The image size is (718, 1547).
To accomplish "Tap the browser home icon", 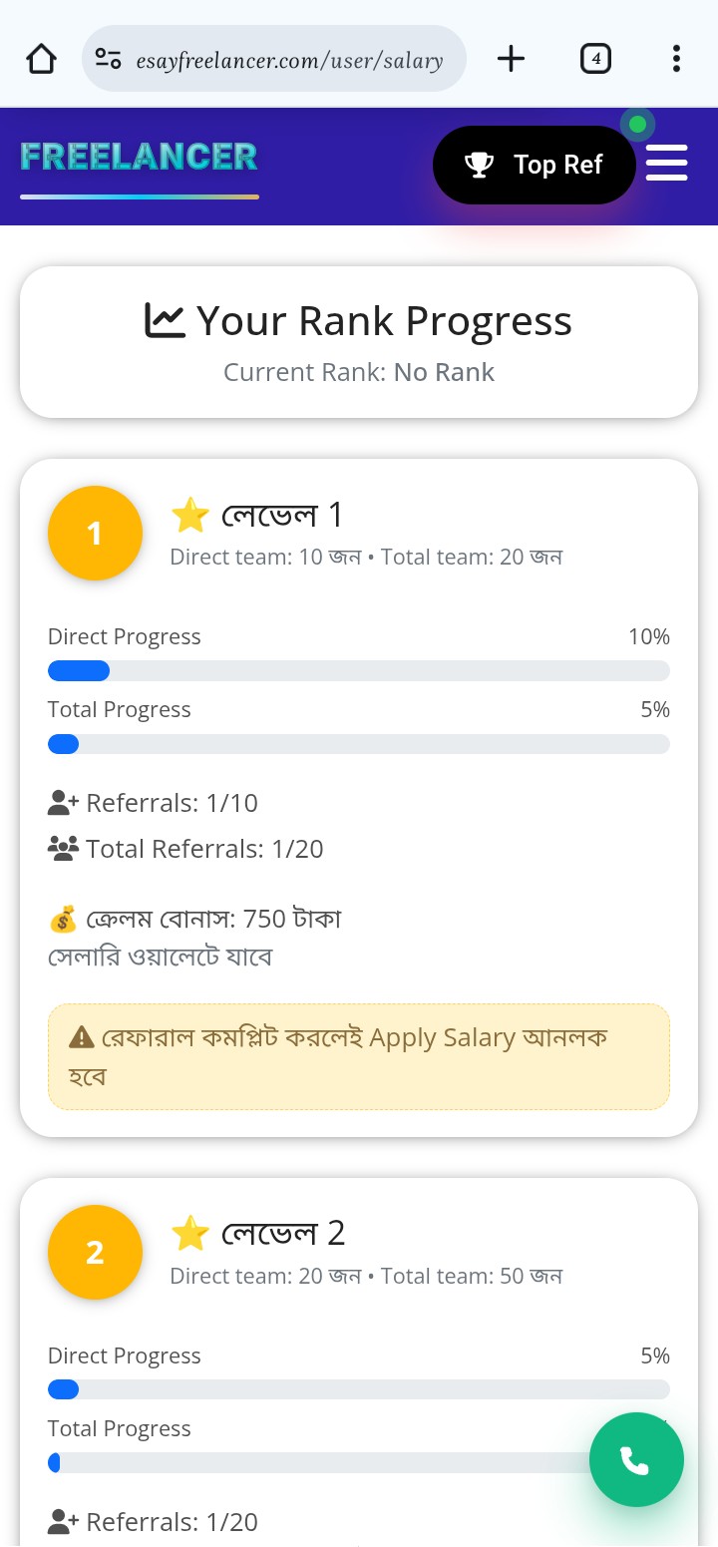I will (x=41, y=59).
